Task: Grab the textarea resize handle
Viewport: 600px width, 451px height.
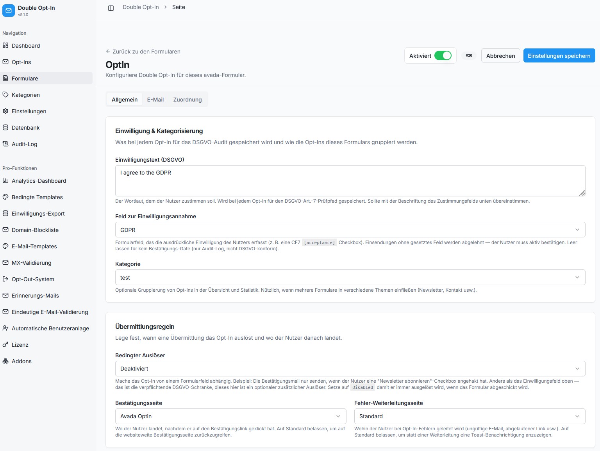Action: [x=582, y=193]
